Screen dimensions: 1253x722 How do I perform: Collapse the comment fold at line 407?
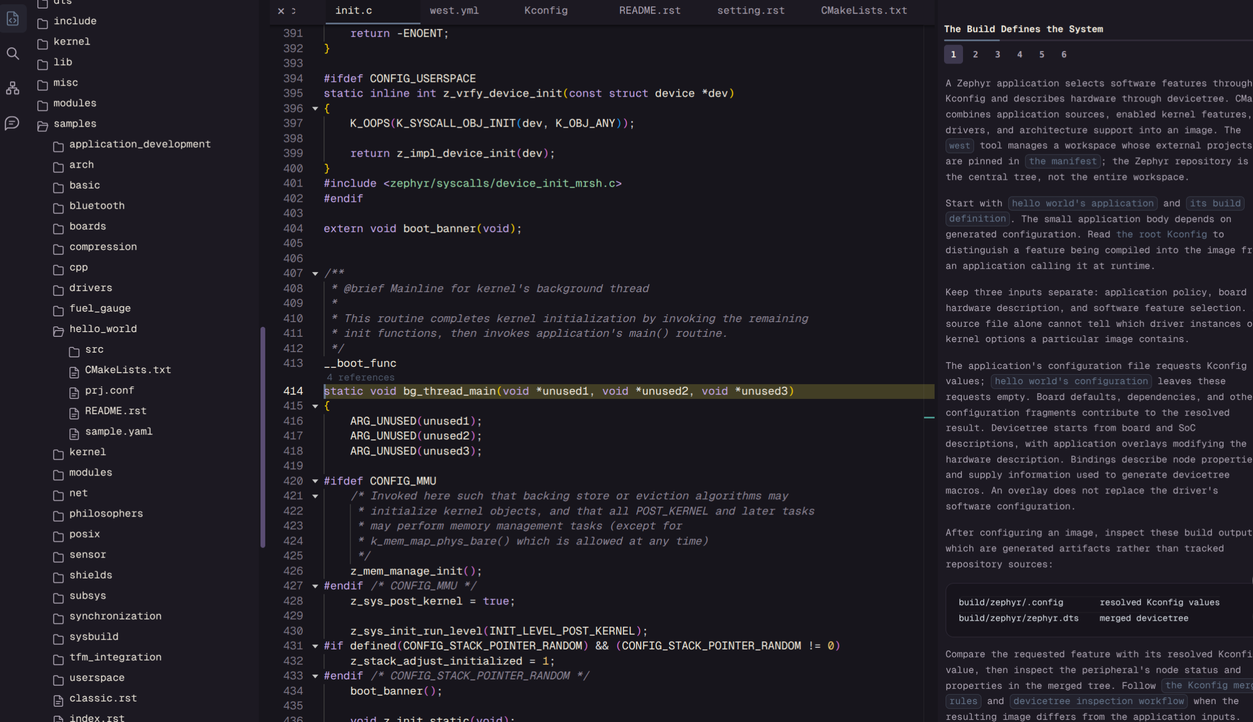pos(315,274)
